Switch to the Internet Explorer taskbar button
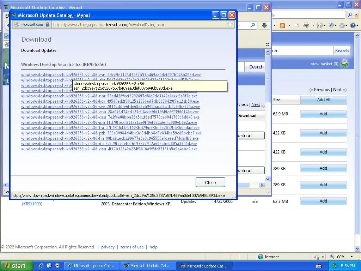 (92, 266)
